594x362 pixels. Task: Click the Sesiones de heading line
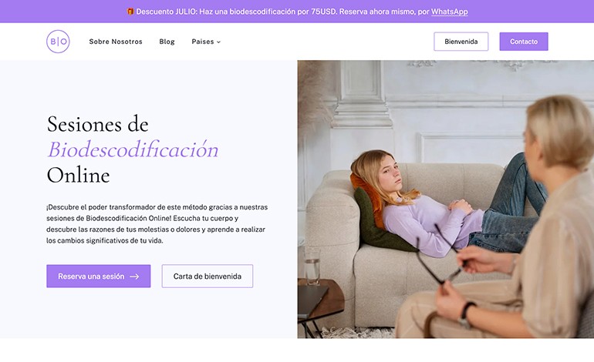pos(98,124)
